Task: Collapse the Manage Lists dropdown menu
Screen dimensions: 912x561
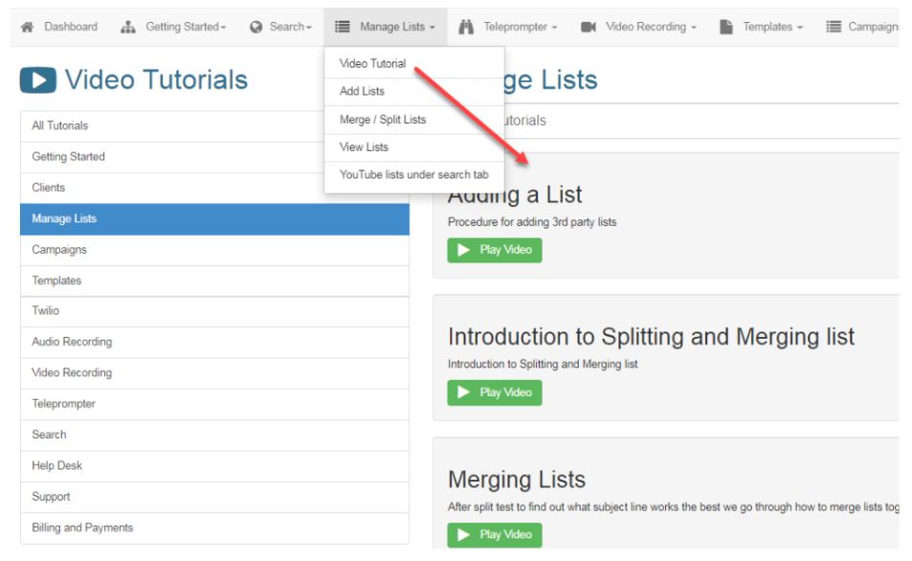Action: pyautogui.click(x=385, y=27)
